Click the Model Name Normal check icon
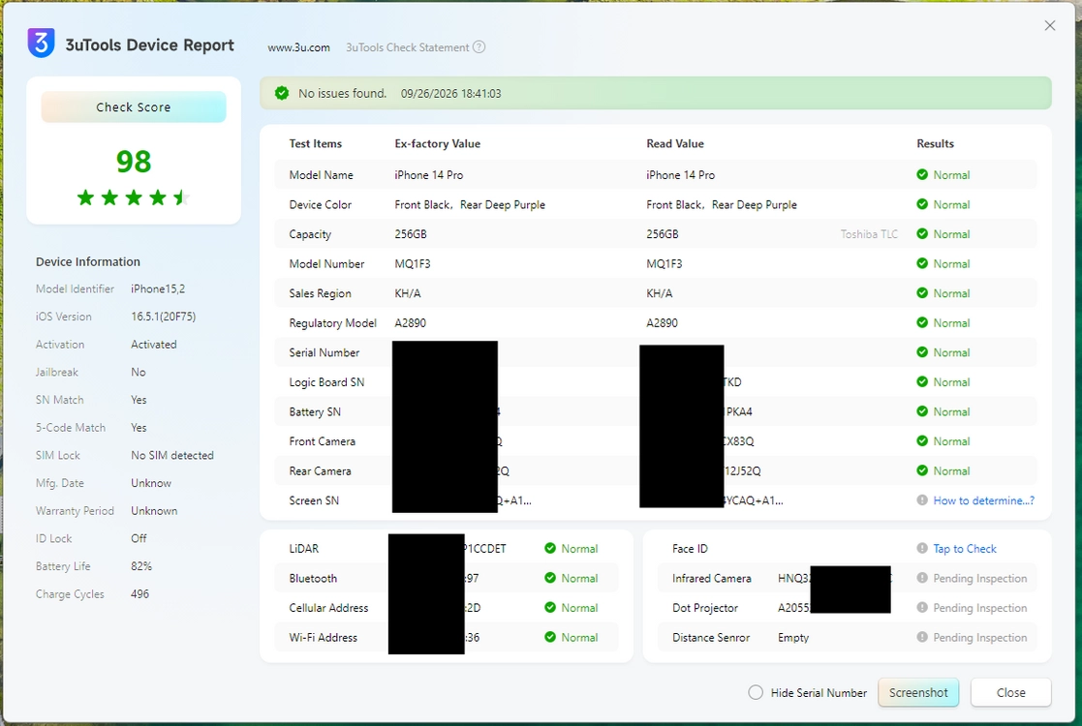This screenshot has height=726, width=1082. (922, 174)
